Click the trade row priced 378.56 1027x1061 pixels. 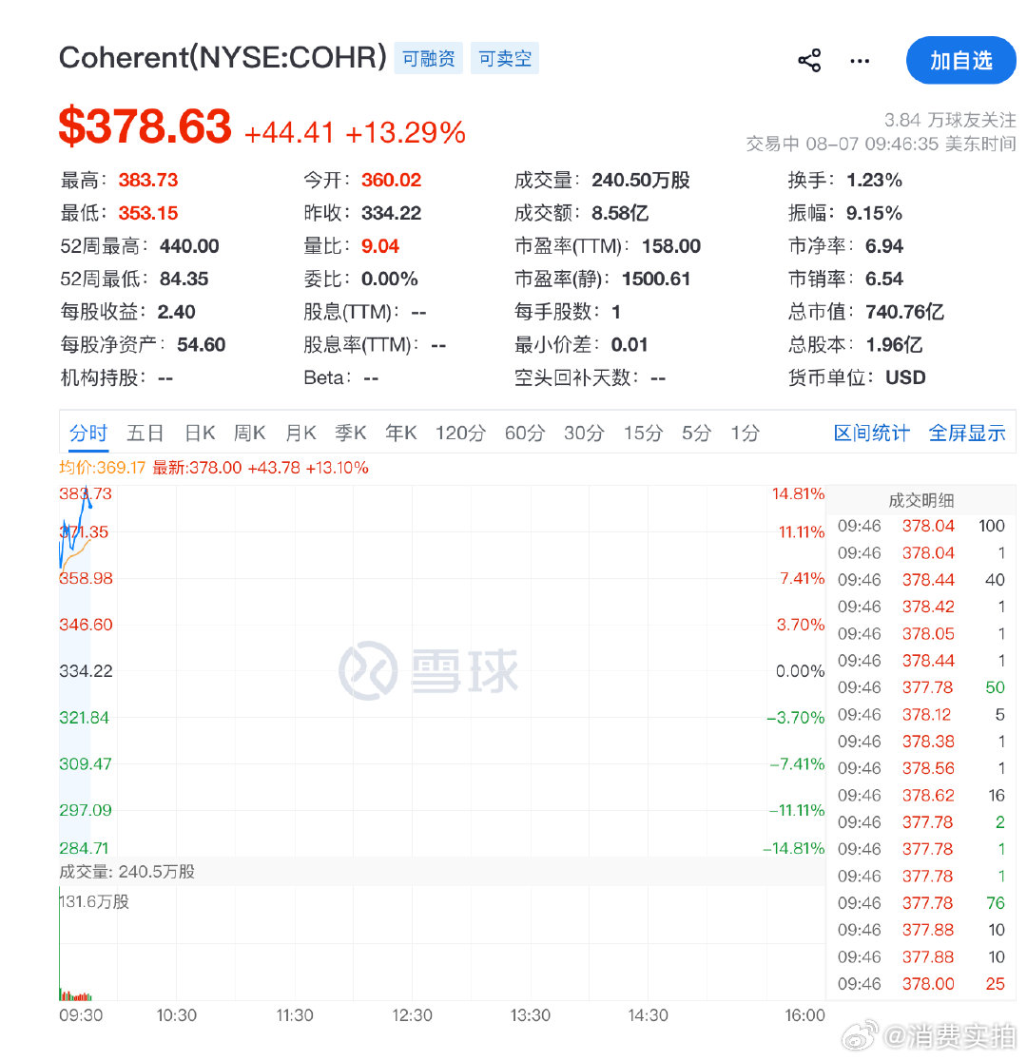(x=920, y=768)
